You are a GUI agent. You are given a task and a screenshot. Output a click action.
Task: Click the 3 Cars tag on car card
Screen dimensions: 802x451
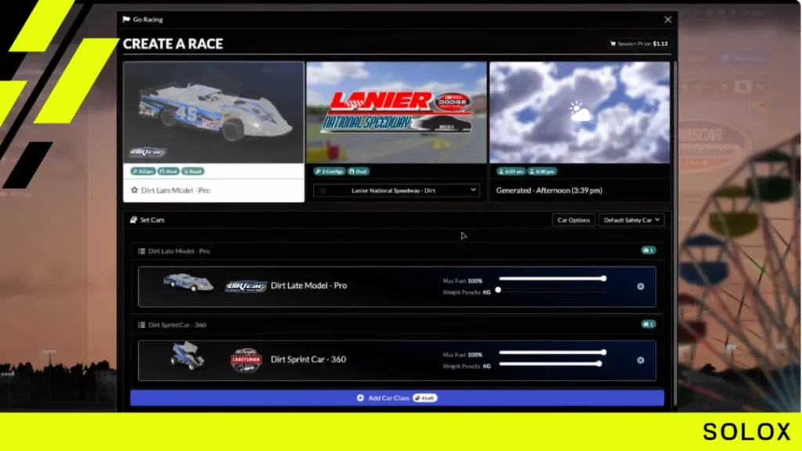pyautogui.click(x=143, y=171)
